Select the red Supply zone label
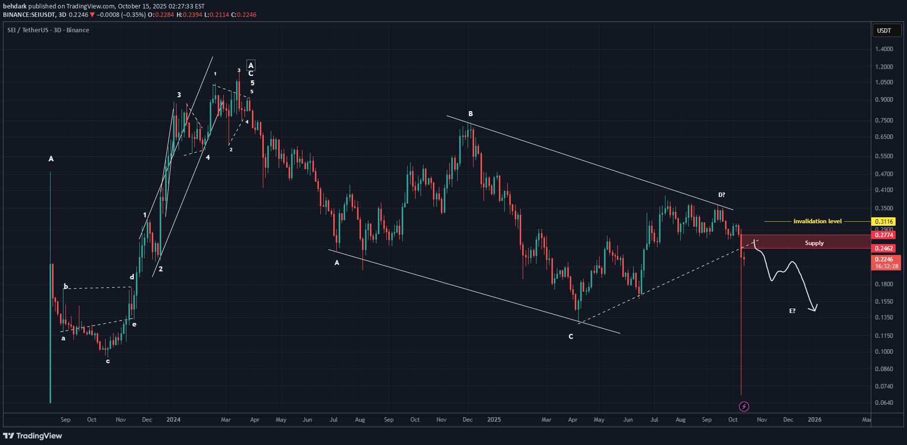 814,243
